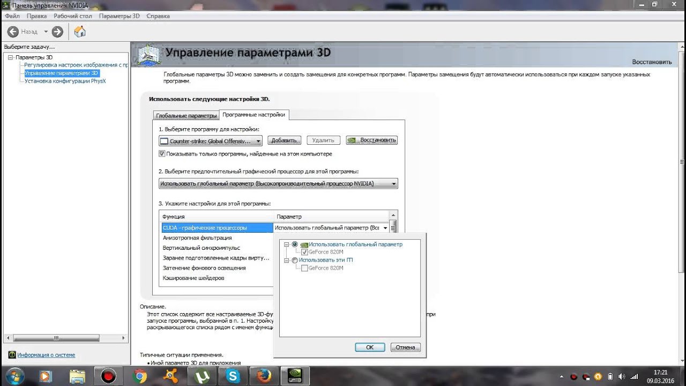Select 'Установка конфигурации PhysX' tree item
Viewport: 686px width, 386px height.
click(x=65, y=81)
